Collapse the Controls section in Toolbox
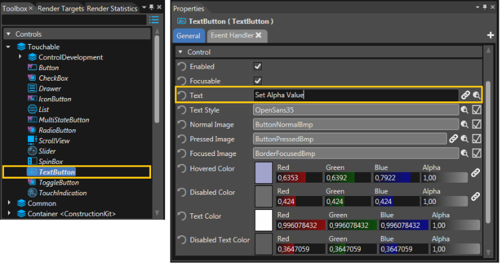This screenshot has width=500, height=264. [9, 34]
